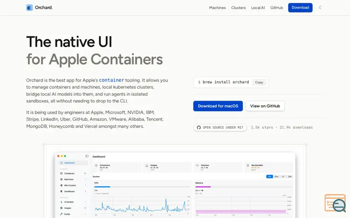Copy the brew install command
350x218 pixels.
[x=259, y=82]
